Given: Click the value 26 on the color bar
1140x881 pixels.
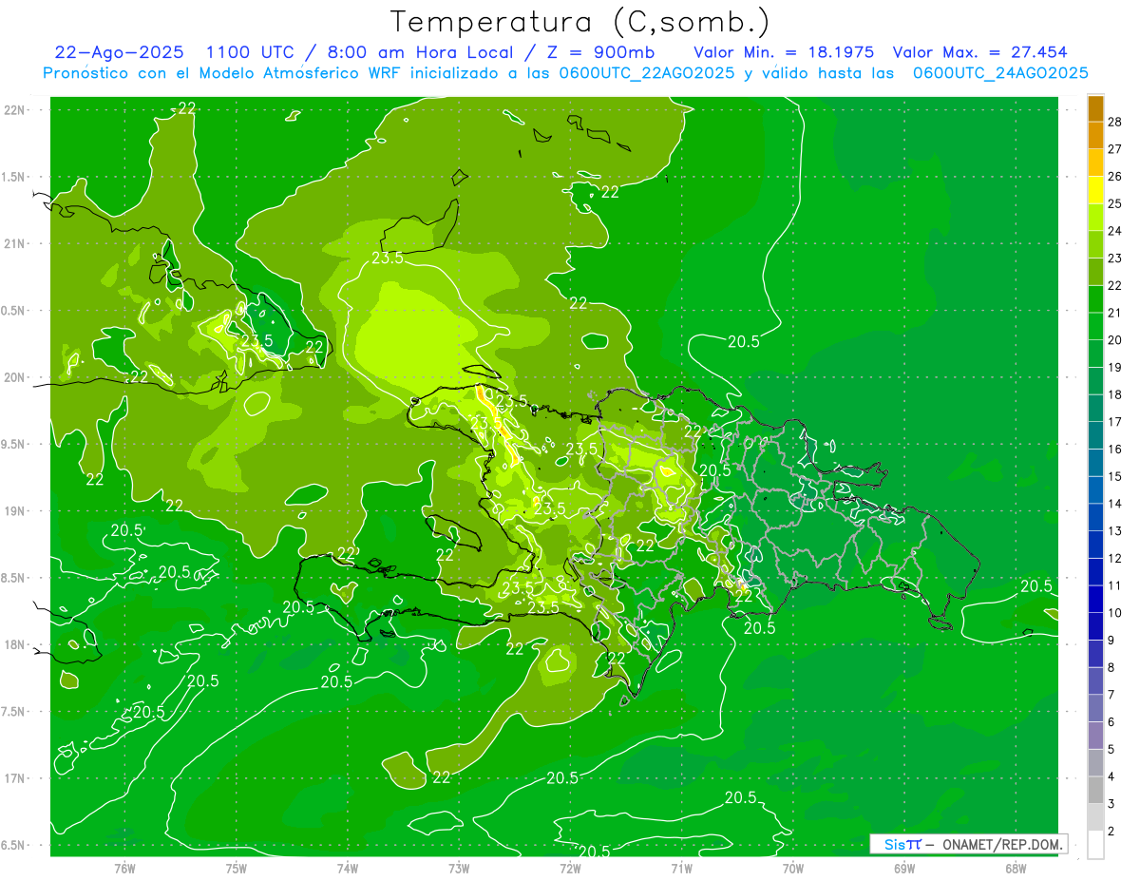Looking at the screenshot, I should [1115, 177].
